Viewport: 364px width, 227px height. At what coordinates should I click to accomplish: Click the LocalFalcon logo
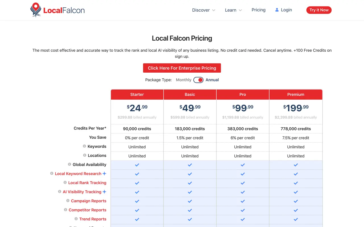[x=57, y=10]
